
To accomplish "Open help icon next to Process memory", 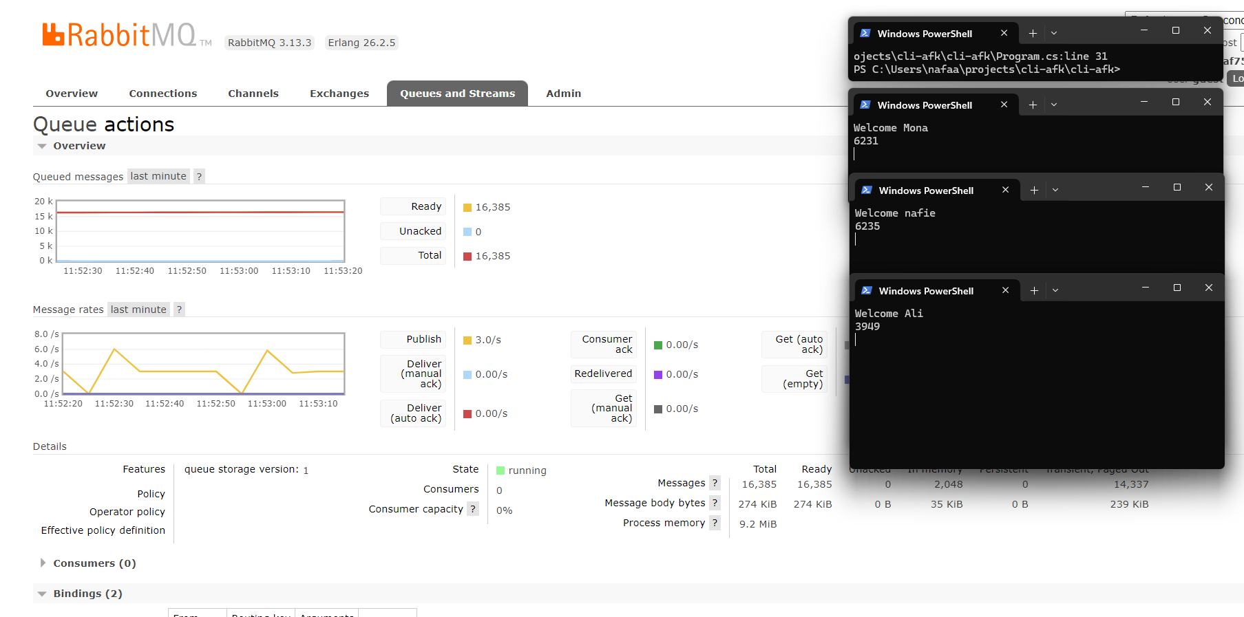I will coord(715,523).
